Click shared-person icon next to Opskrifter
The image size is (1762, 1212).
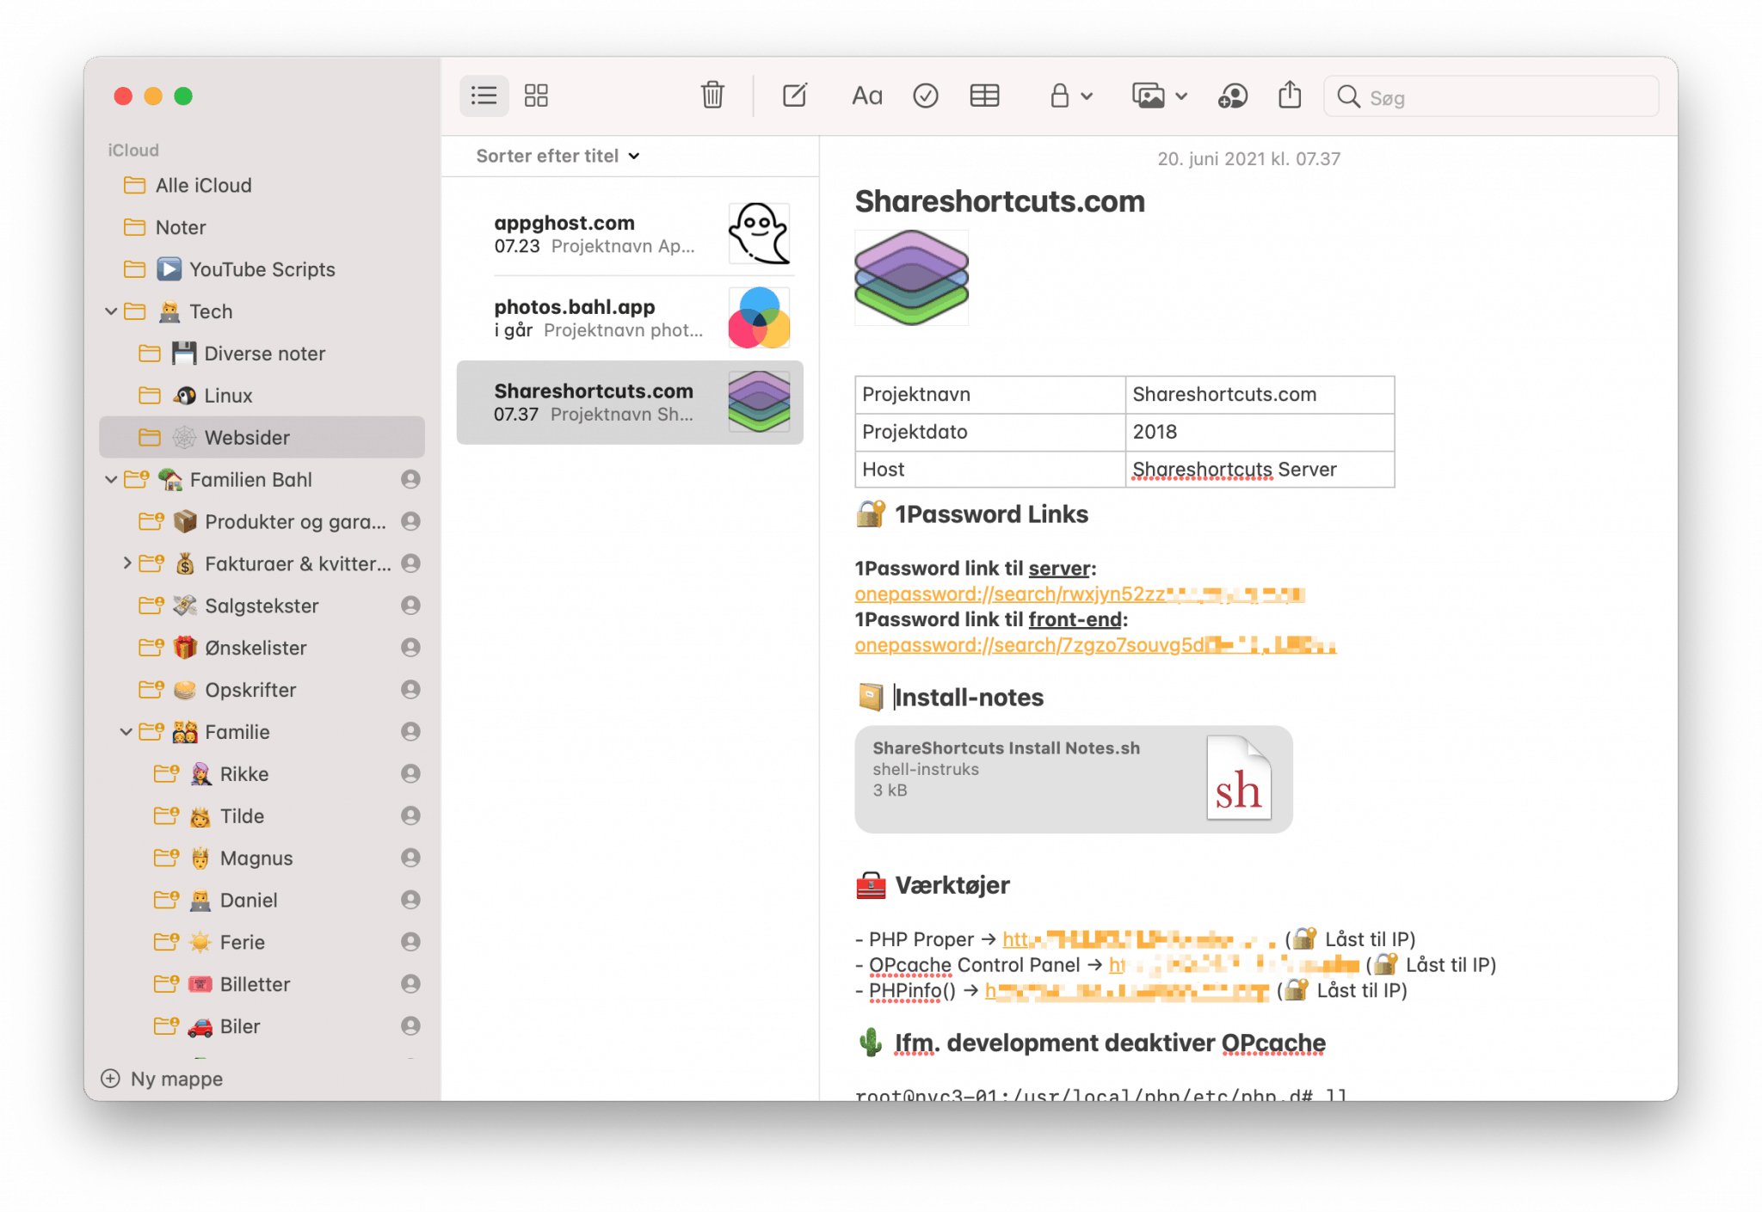tap(411, 691)
